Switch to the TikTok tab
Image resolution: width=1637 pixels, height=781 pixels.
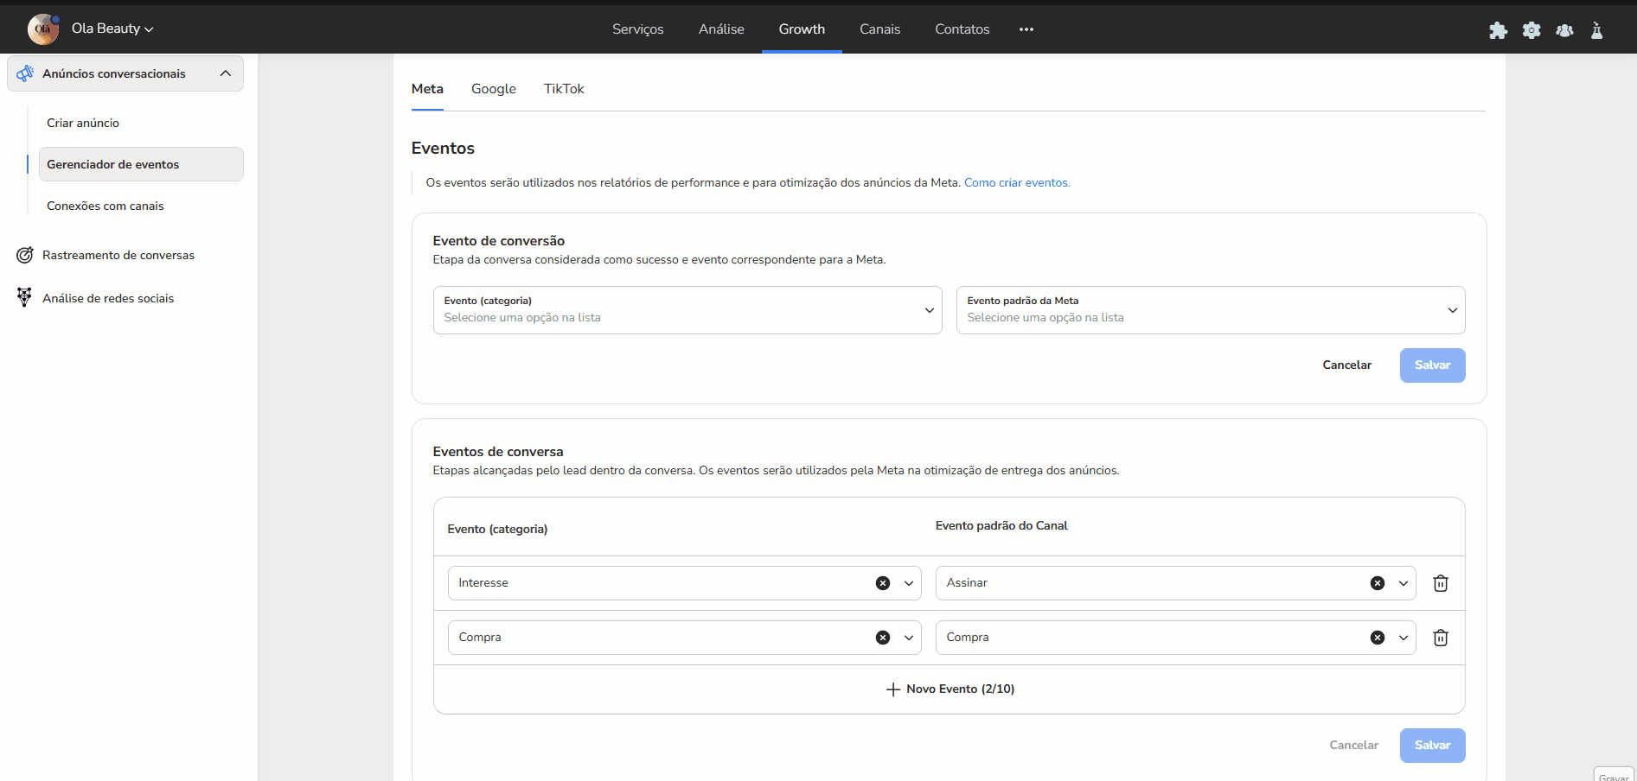pos(564,89)
